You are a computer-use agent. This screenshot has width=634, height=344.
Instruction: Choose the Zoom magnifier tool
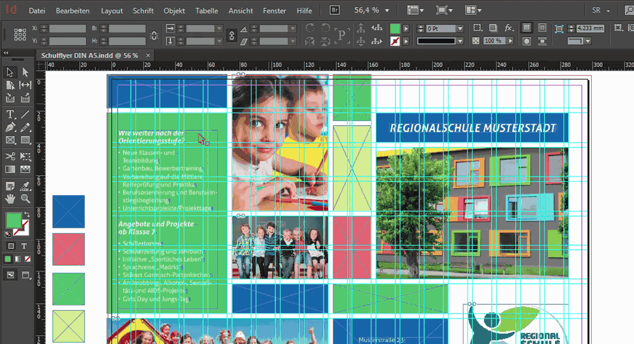pyautogui.click(x=26, y=199)
